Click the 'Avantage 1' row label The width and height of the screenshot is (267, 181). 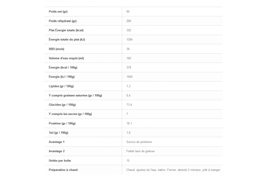click(57, 142)
